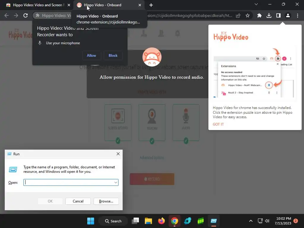Click the address bar URL text

point(190,15)
